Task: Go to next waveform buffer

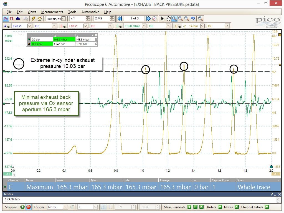Action: [x=148, y=19]
